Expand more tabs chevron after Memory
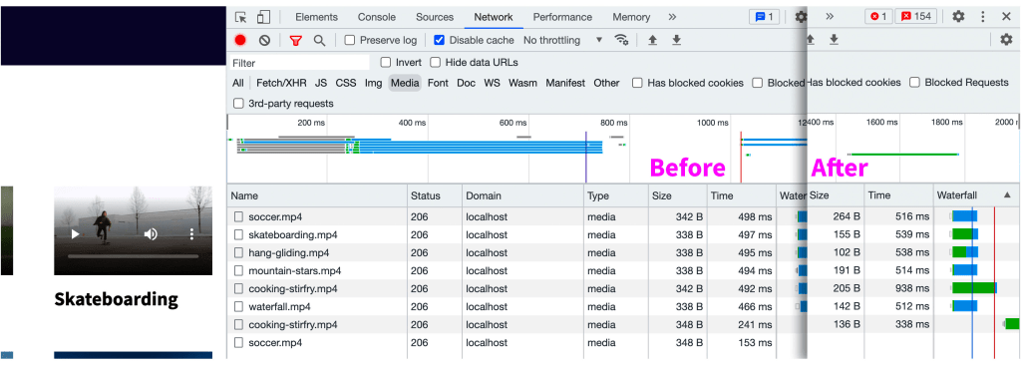The image size is (1021, 365). [672, 17]
